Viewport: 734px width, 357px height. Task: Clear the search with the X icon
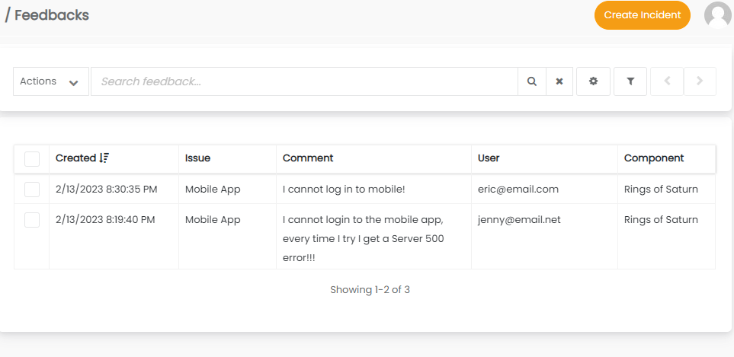click(559, 81)
